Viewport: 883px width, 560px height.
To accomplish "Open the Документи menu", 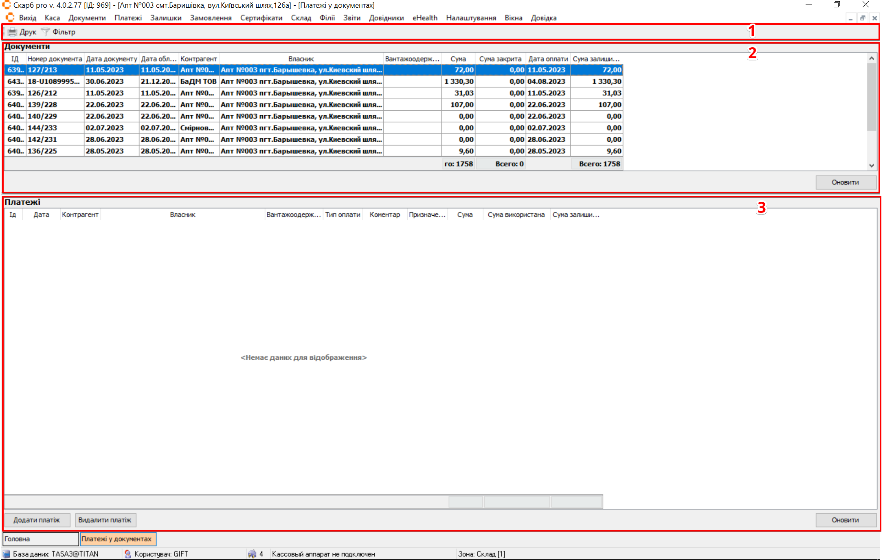I will (87, 18).
